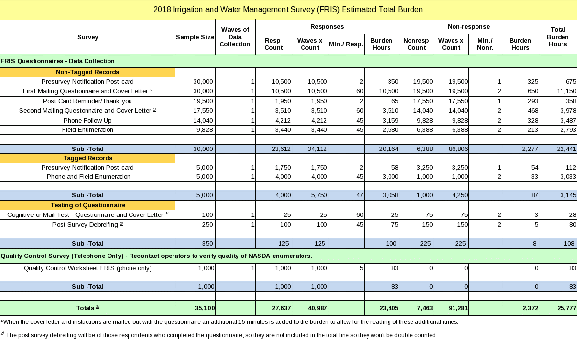Click the Waves of Data Collection header
584x342 pixels.
point(235,37)
